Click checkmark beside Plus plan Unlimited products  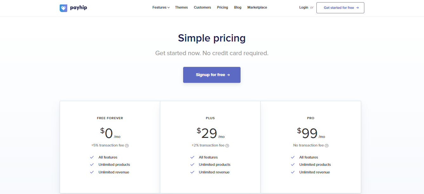[192, 165]
